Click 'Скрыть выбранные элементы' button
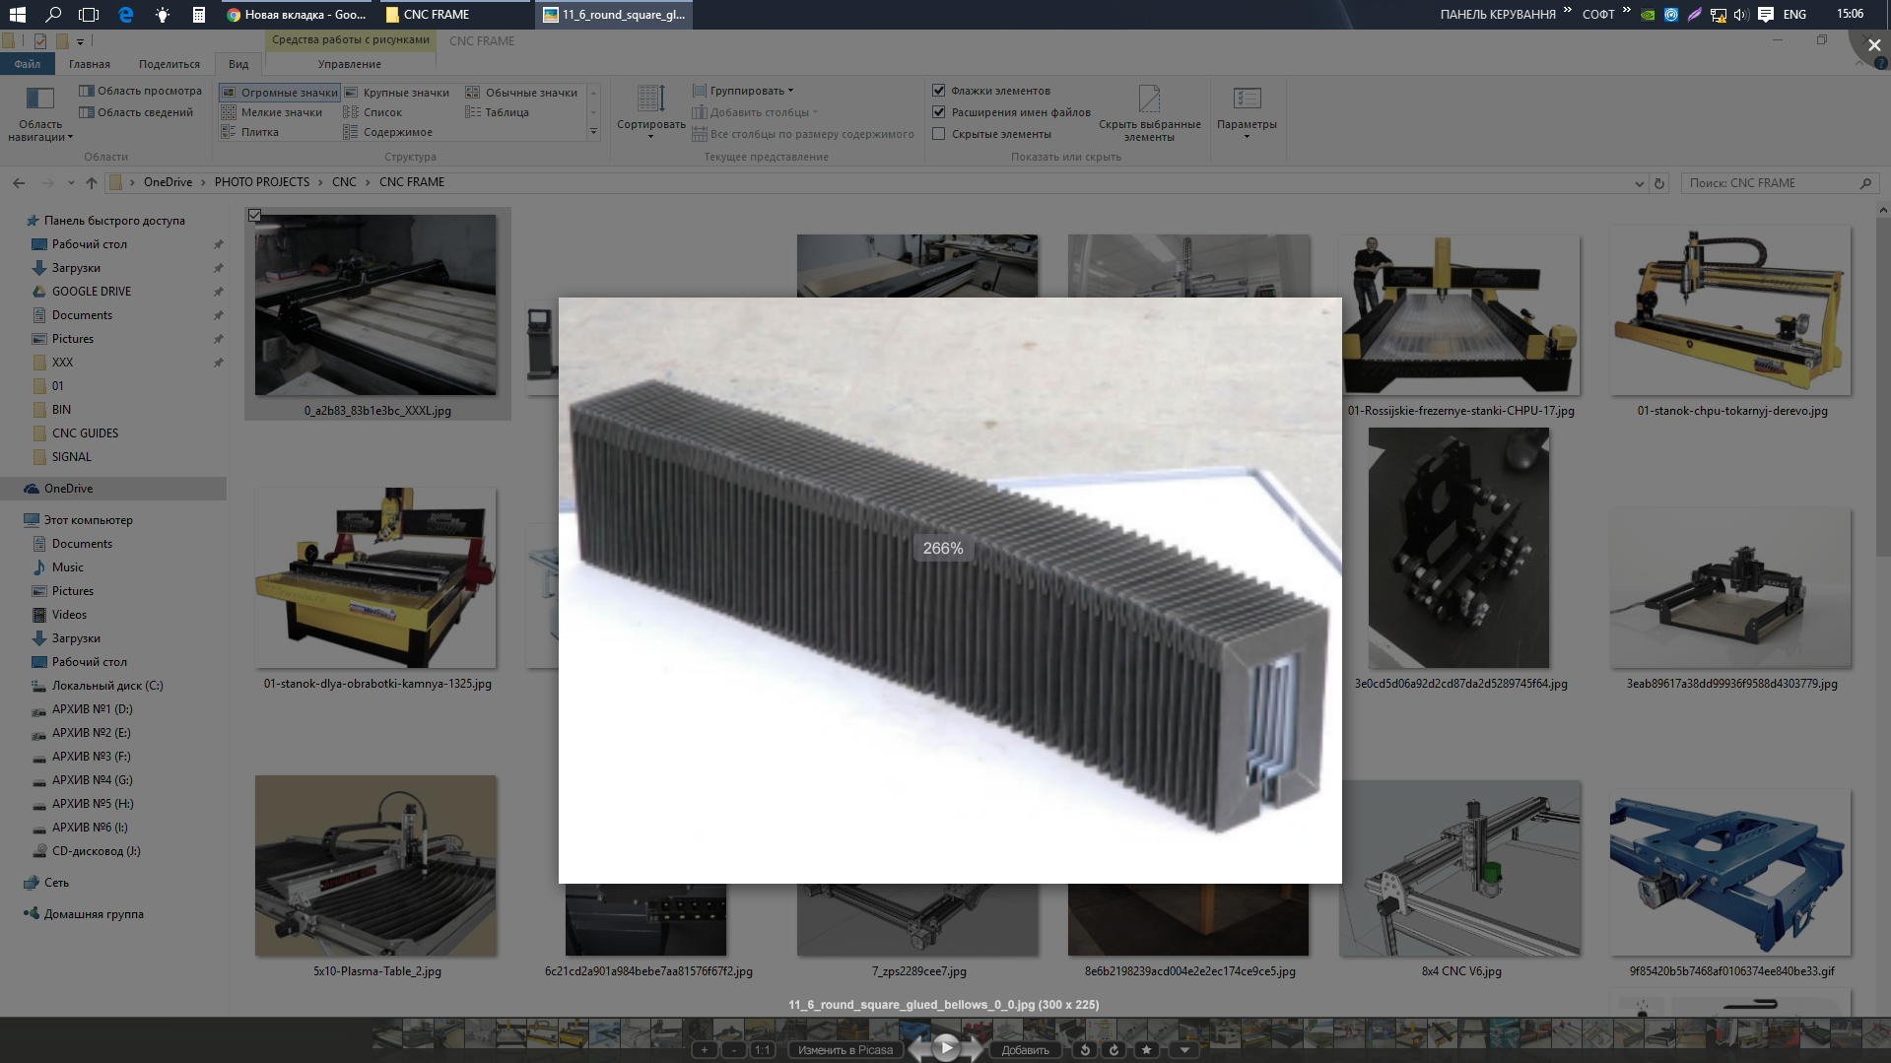Screen dimensions: 1891x1063 click(x=1149, y=113)
